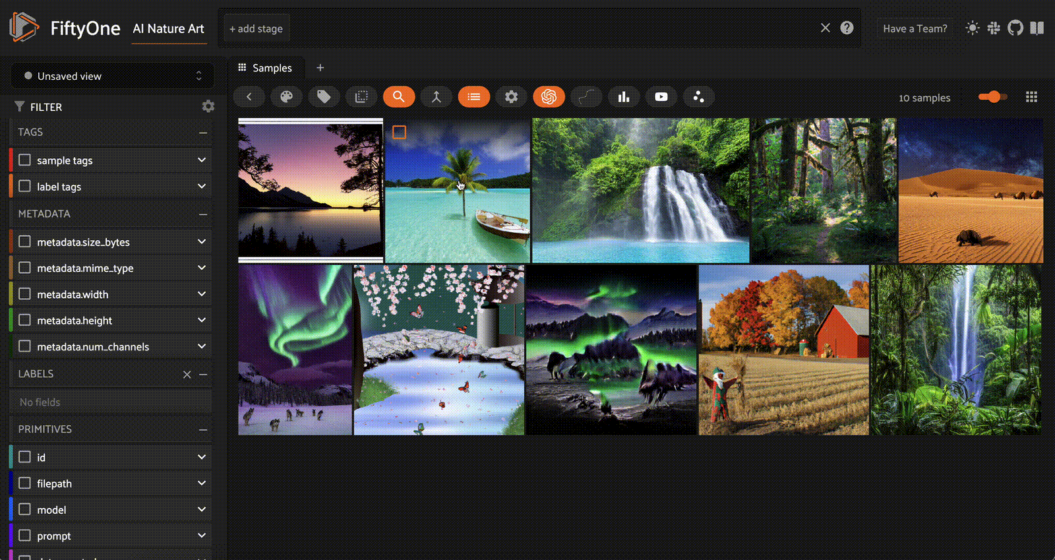The width and height of the screenshot is (1055, 560).
Task: Check the sample tags checkbox
Action: coord(25,160)
